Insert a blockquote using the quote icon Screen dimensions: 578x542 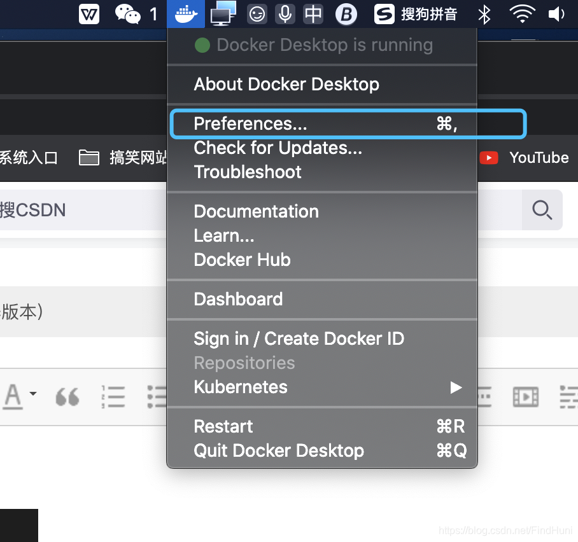coord(68,396)
